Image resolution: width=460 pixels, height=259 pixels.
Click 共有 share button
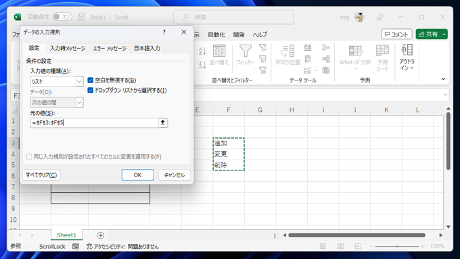[428, 34]
